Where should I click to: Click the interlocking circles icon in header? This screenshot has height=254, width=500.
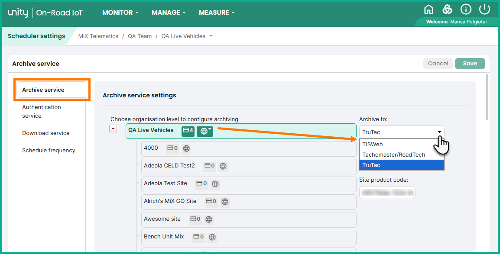pyautogui.click(x=447, y=10)
